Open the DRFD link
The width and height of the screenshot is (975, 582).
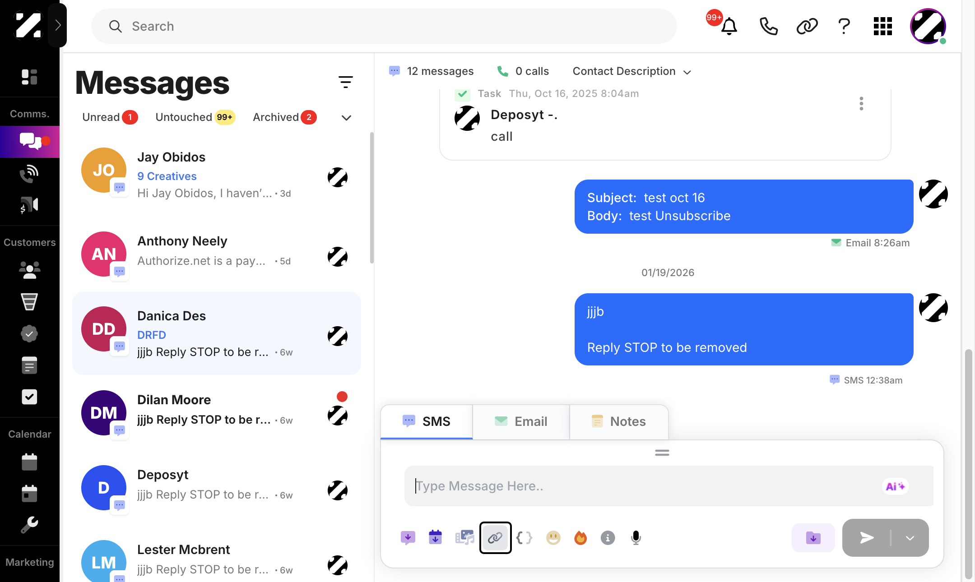pyautogui.click(x=152, y=335)
